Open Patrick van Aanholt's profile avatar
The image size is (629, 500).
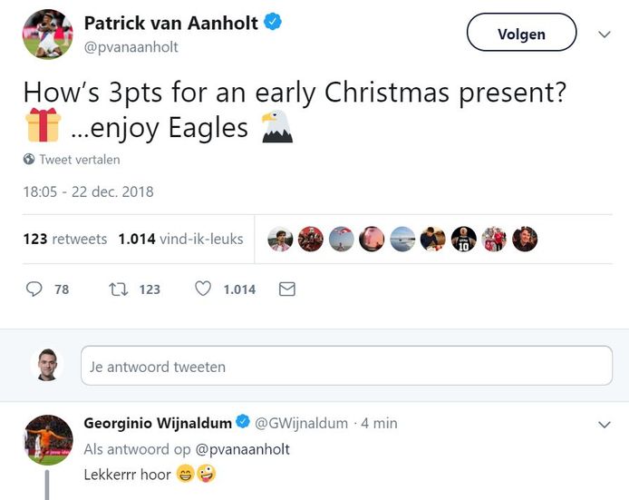point(47,34)
